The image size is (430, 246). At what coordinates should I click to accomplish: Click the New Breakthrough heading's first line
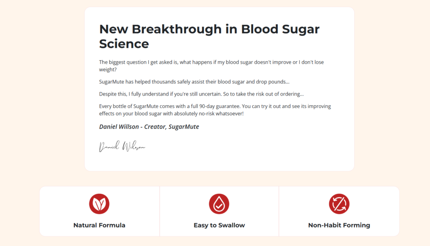click(x=209, y=29)
